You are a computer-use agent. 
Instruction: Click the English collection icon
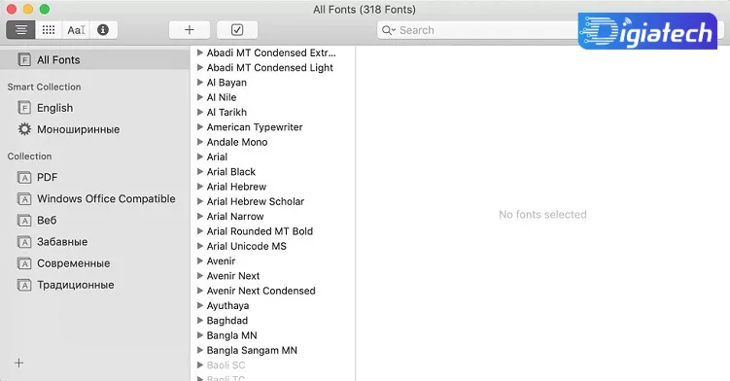point(24,108)
